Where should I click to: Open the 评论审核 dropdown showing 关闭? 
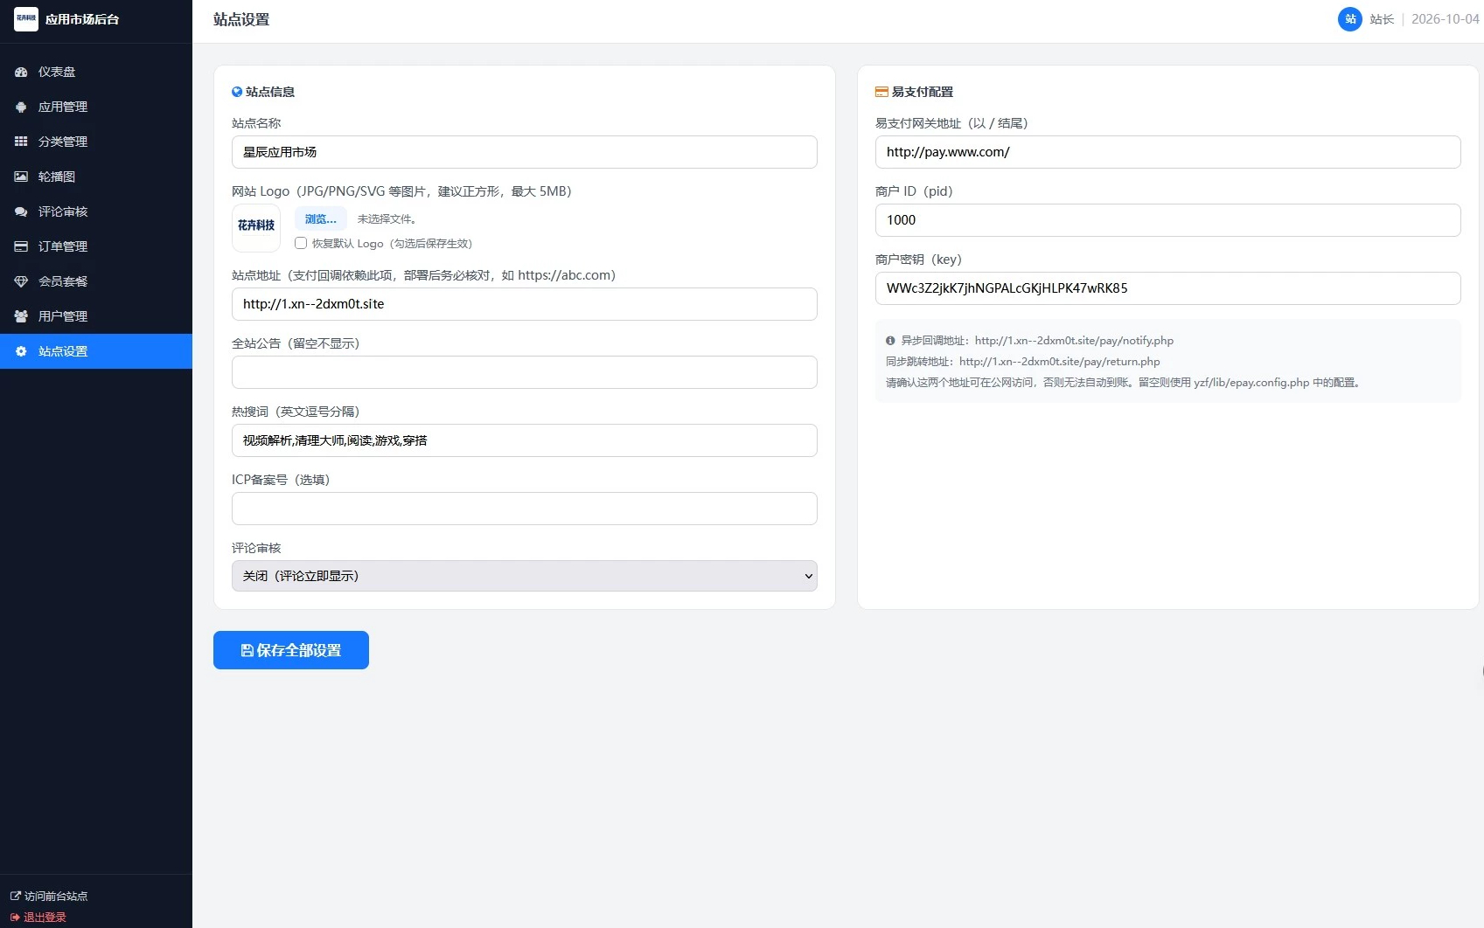click(525, 576)
